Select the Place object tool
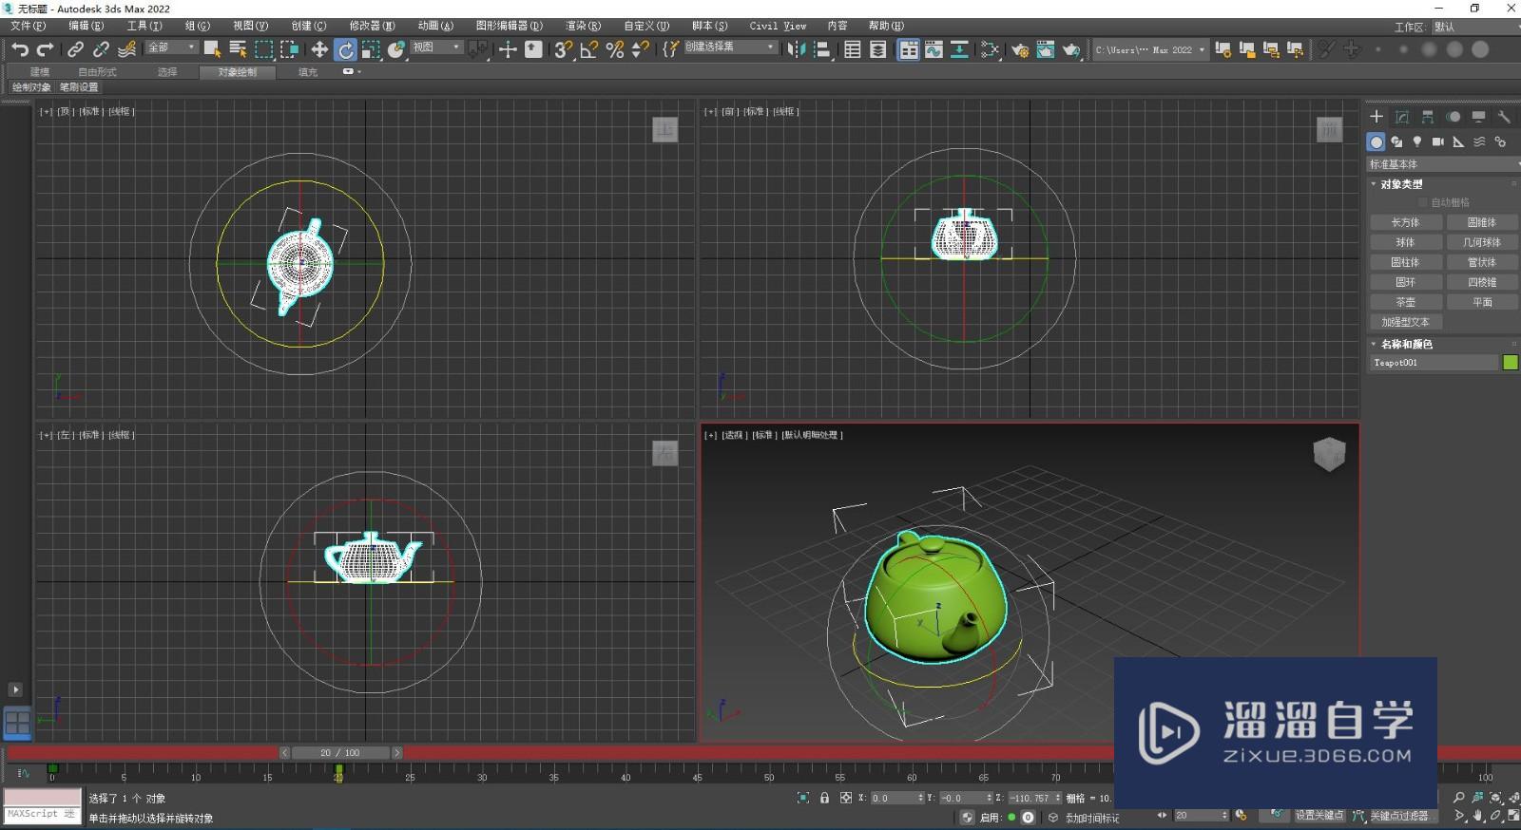 (396, 49)
